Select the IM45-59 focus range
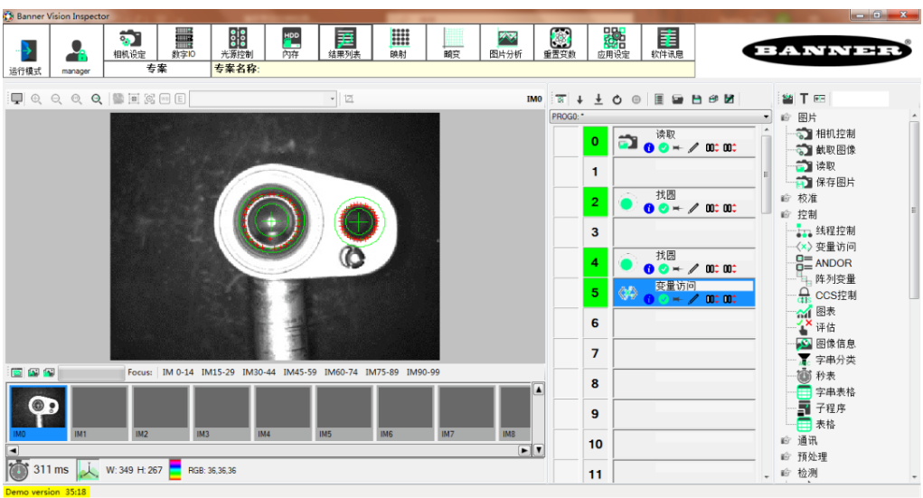923x498 pixels. 299,372
